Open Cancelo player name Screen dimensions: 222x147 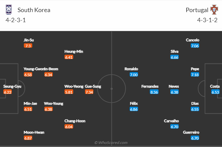[x=192, y=40]
